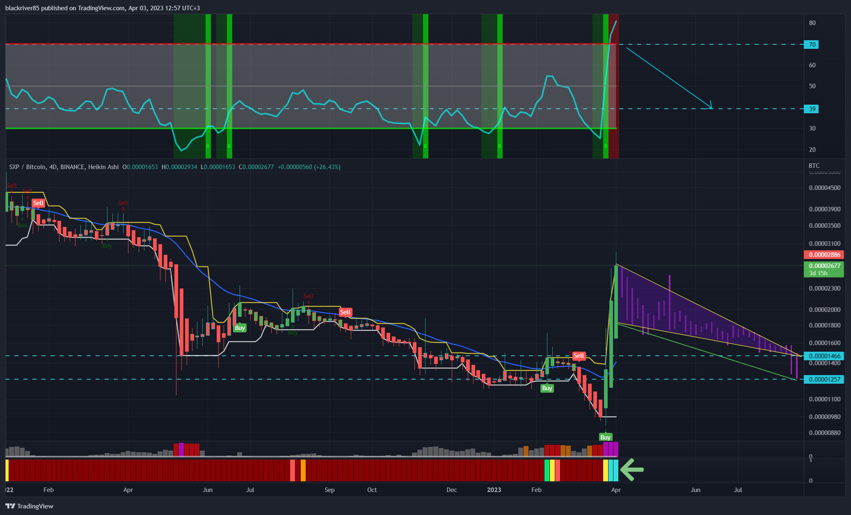
Task: Click the cyan 0.00001257 price level label
Action: click(x=824, y=379)
